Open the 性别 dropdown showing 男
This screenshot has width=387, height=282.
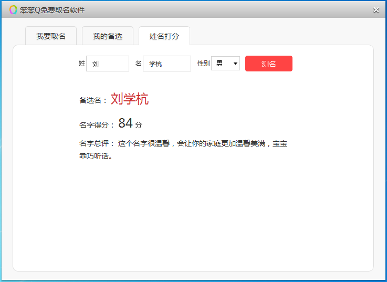coord(225,64)
